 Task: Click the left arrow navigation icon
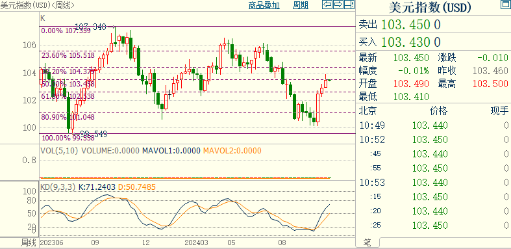click(327, 5)
